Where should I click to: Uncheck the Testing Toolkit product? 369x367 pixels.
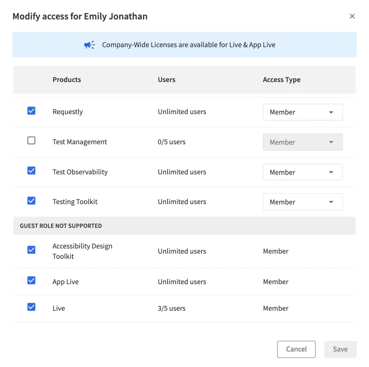coord(31,201)
